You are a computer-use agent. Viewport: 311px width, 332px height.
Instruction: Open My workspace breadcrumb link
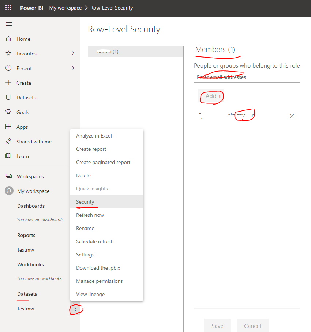[x=65, y=8]
